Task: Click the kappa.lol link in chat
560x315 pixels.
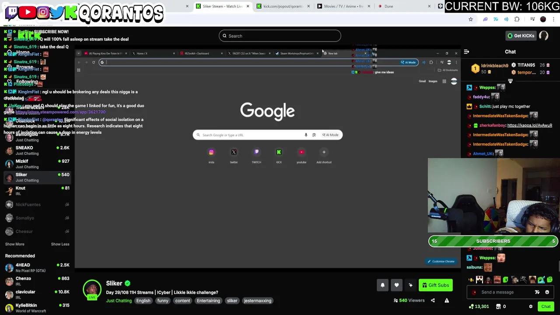Action: click(529, 126)
